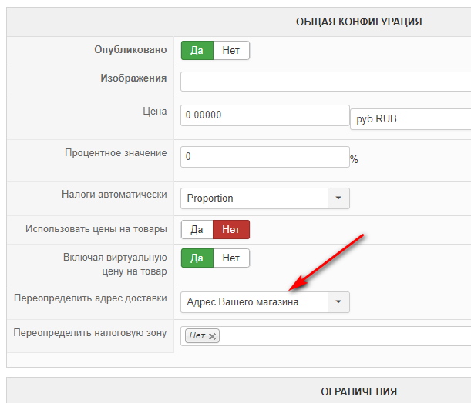Click the Опубликовано label
Image resolution: width=471 pixels, height=403 pixels.
(x=130, y=49)
